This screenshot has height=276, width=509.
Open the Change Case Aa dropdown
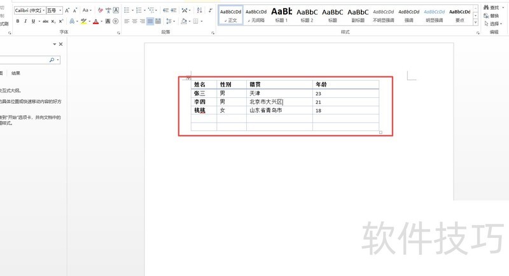tap(87, 10)
